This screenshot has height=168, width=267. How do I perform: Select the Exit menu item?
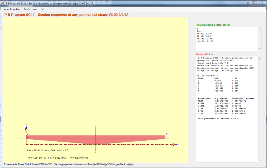click(x=42, y=9)
